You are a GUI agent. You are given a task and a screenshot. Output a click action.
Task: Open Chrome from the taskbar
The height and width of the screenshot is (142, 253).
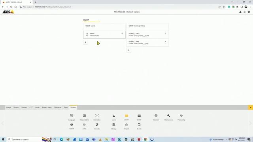coord(145,139)
